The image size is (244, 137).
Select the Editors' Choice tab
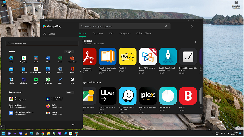[x=144, y=33]
